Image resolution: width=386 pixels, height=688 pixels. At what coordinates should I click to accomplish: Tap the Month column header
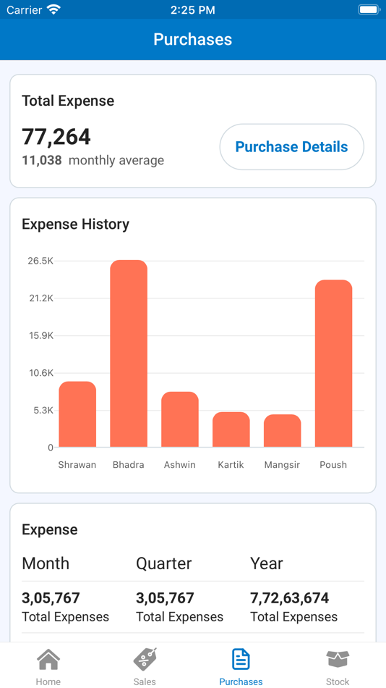[x=46, y=563]
